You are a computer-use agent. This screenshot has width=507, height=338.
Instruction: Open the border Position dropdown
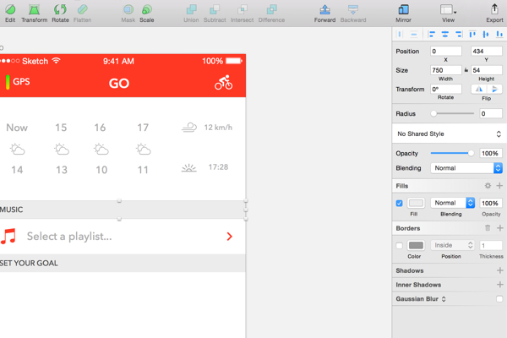point(452,245)
